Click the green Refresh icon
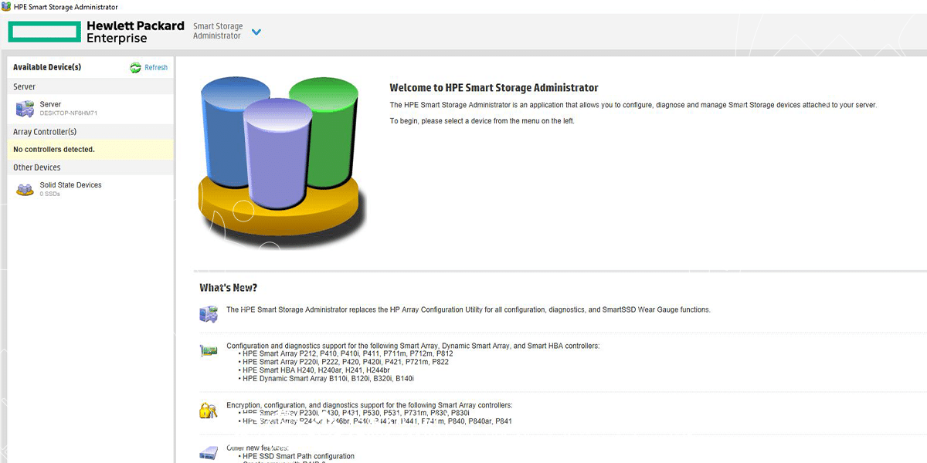This screenshot has width=927, height=463. click(136, 68)
